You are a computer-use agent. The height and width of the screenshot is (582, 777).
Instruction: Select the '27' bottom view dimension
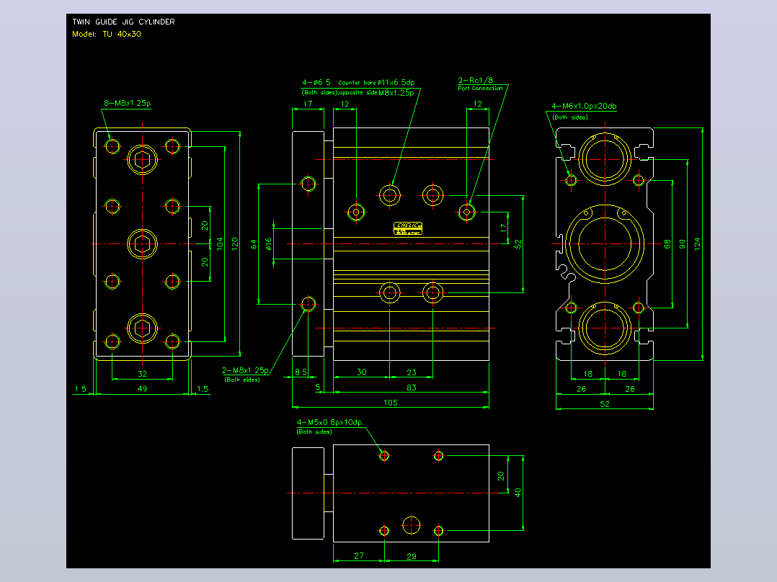pos(359,556)
